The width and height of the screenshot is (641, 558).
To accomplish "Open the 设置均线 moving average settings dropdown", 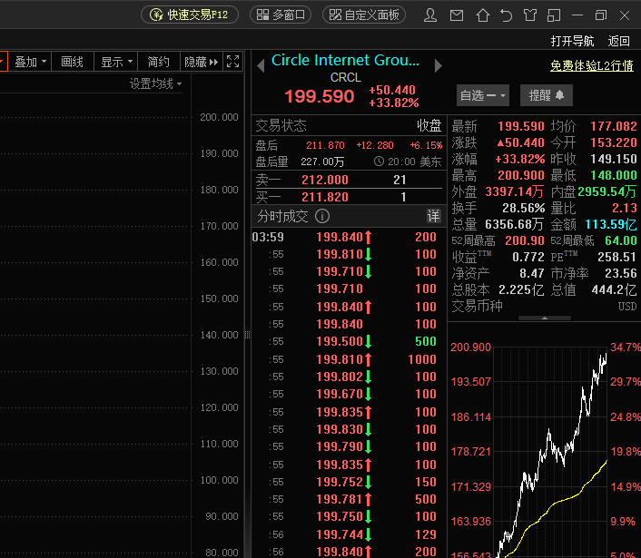I will pos(156,83).
